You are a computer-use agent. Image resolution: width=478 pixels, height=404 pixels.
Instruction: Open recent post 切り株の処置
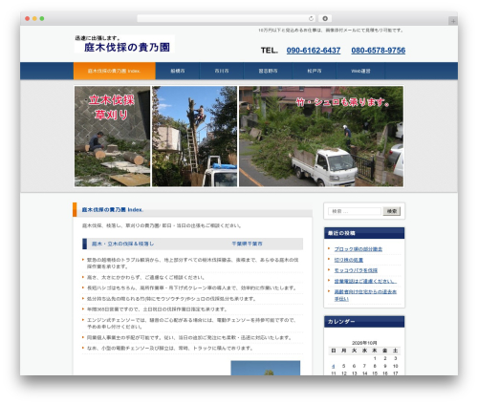tap(349, 260)
